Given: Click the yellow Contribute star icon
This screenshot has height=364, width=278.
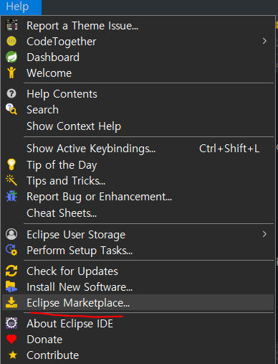Looking at the screenshot, I should point(13,355).
